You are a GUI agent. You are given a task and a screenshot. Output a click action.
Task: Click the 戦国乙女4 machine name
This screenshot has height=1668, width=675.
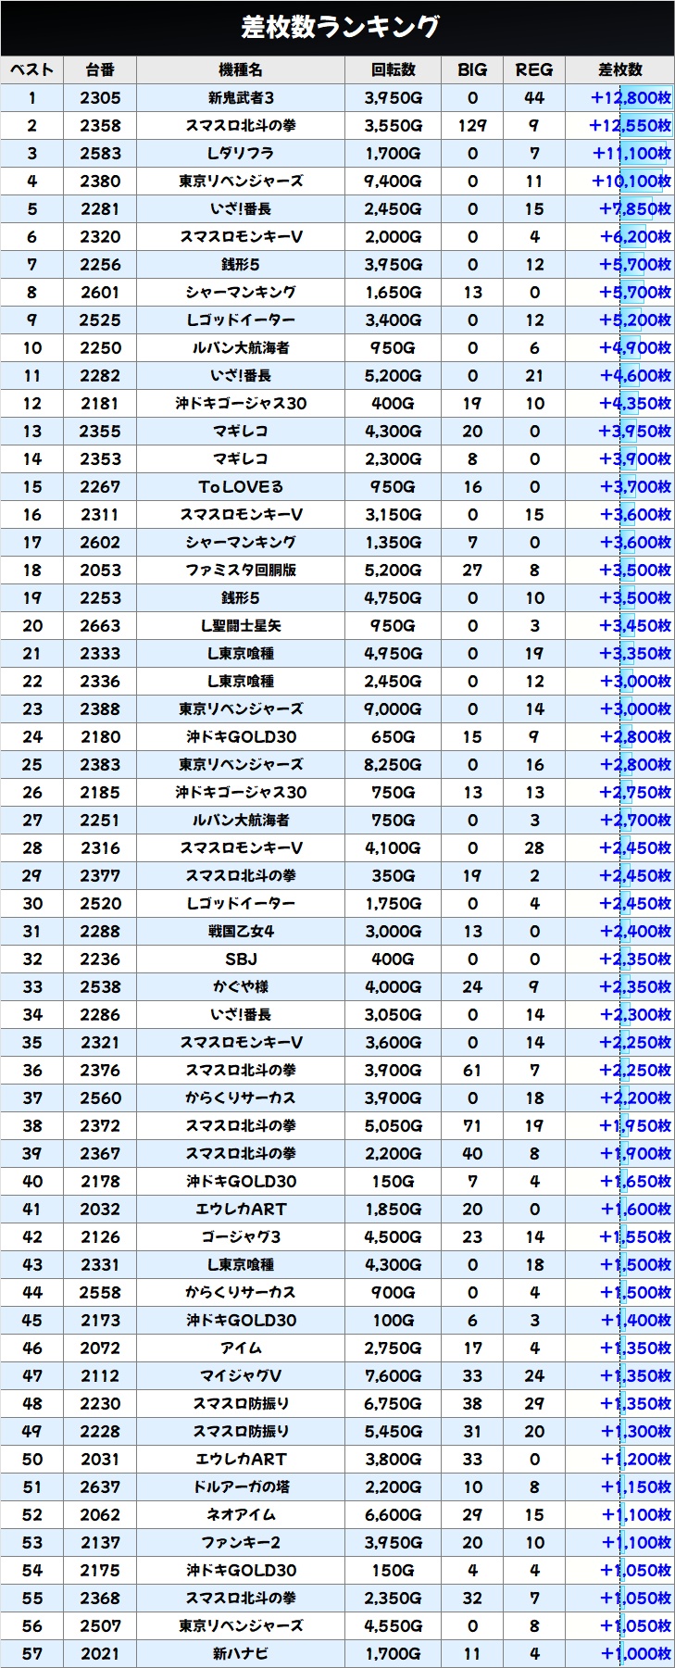pyautogui.click(x=241, y=932)
